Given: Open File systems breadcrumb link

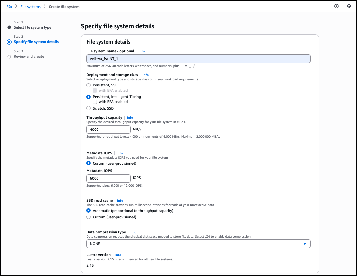Looking at the screenshot, I should 30,7.
